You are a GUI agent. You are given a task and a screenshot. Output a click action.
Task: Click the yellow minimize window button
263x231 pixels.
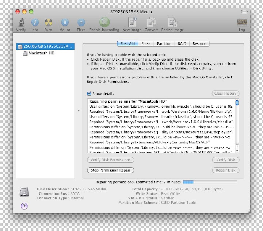tap(24, 11)
